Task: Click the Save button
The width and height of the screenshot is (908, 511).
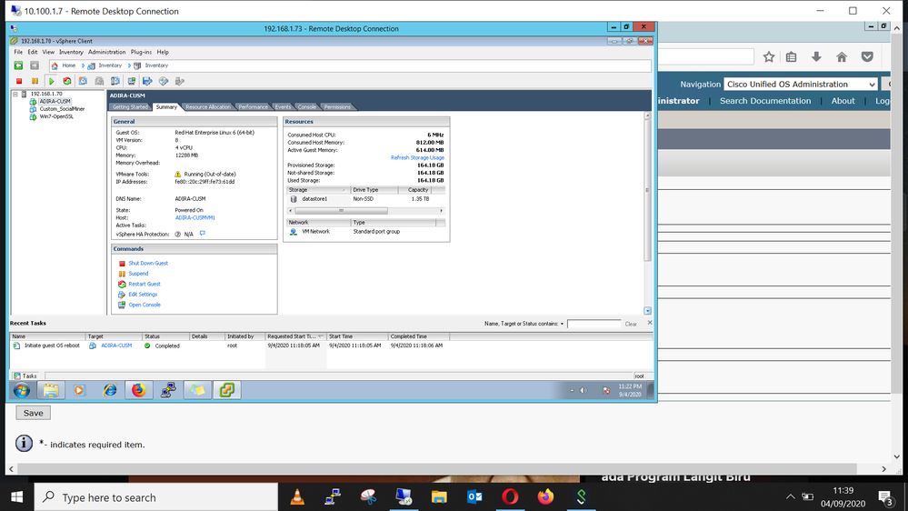Action: 33,413
